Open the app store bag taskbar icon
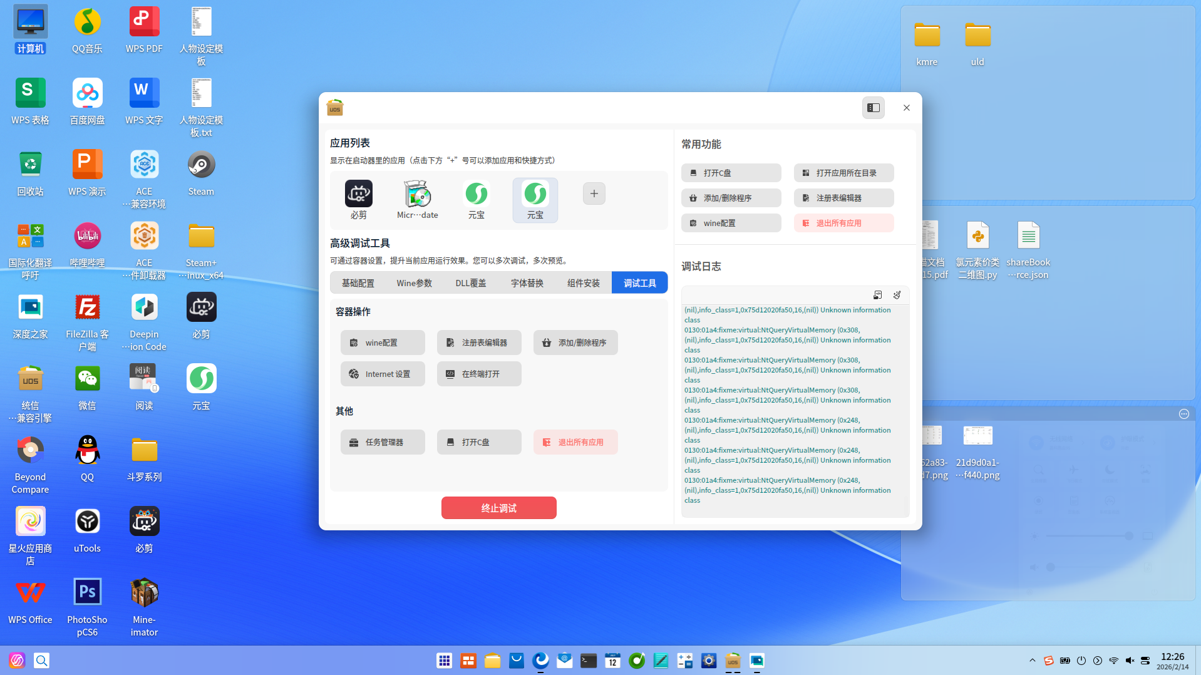The image size is (1201, 675). click(517, 661)
